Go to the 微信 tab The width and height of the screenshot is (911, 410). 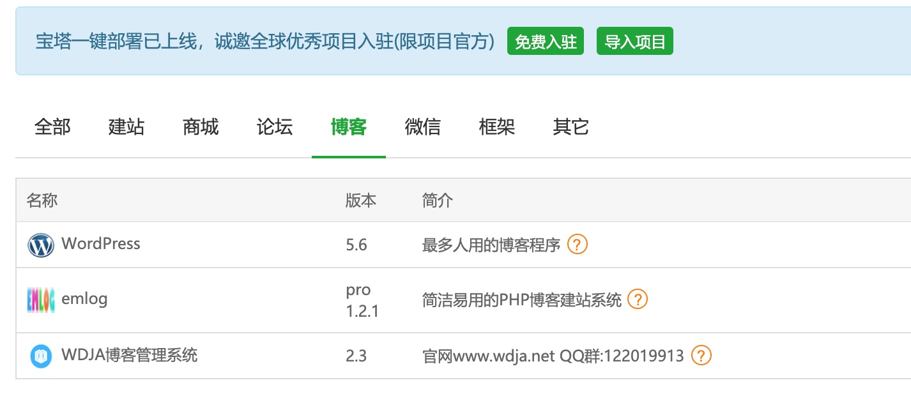point(423,127)
